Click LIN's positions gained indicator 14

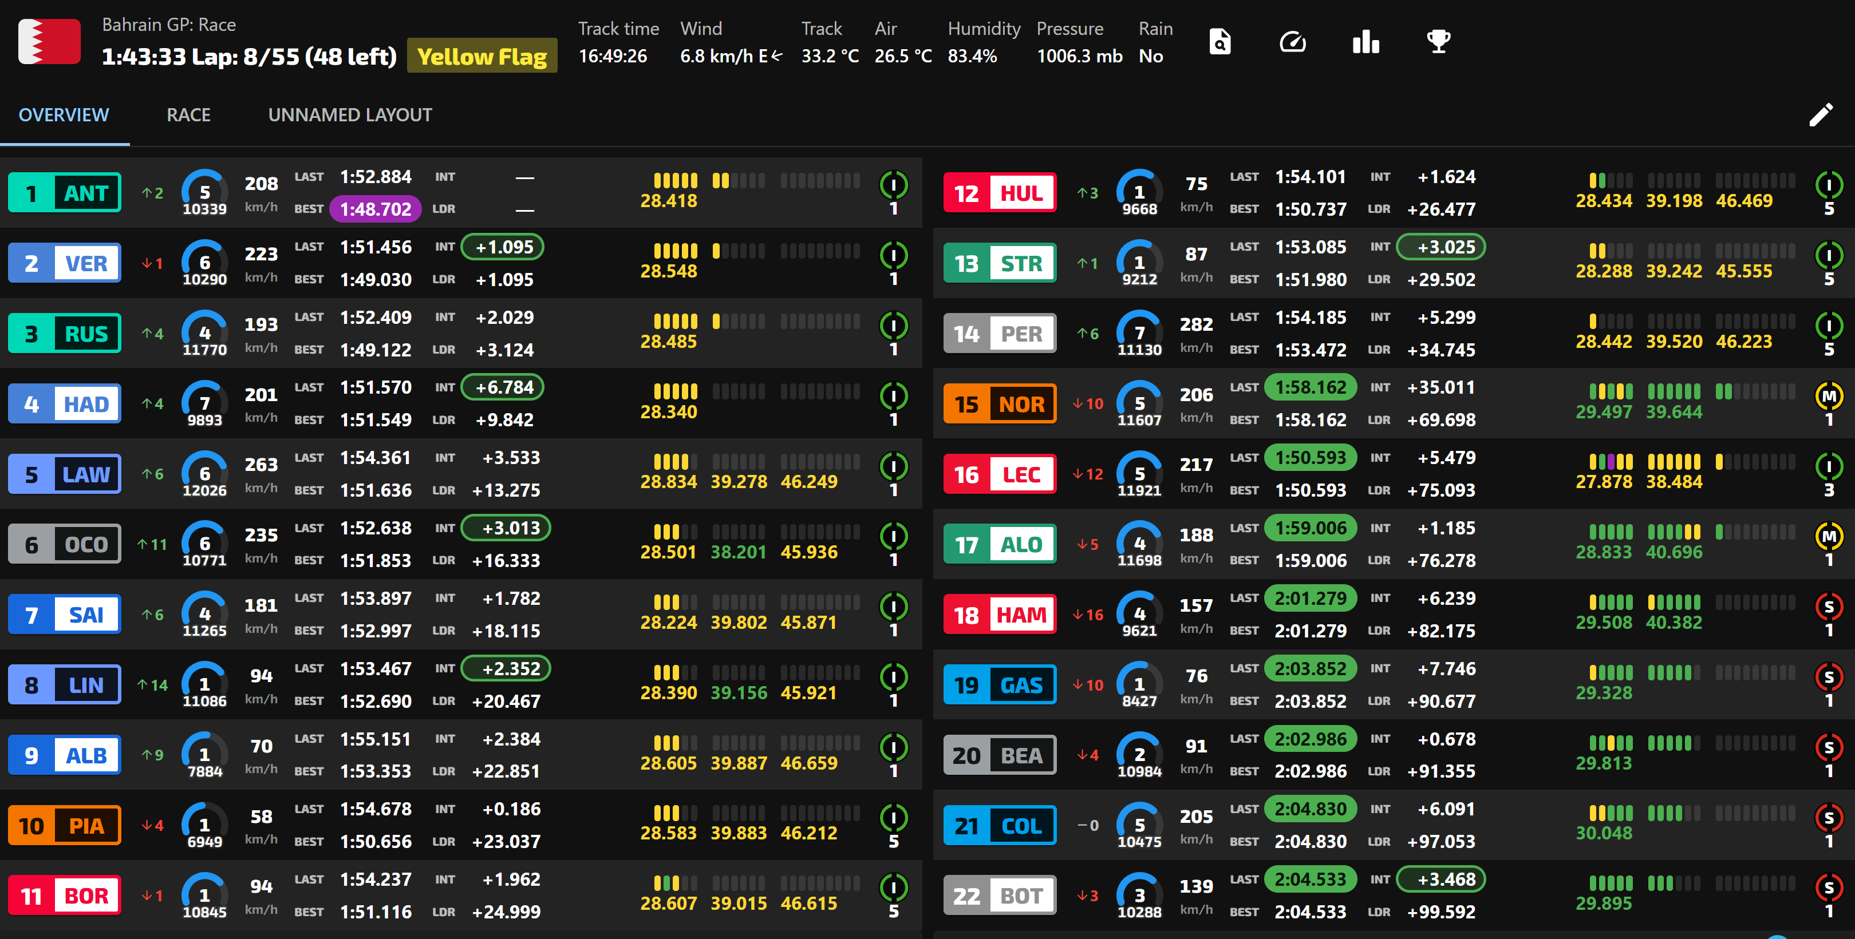(152, 686)
